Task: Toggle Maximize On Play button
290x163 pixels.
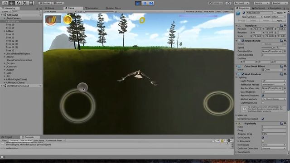Action: tap(193, 11)
